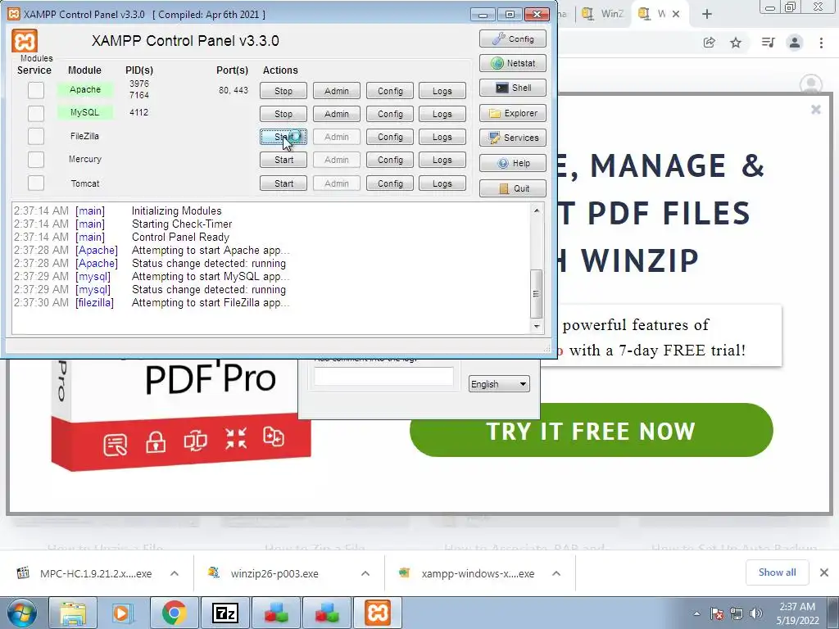Screen dimensions: 839x629
Task: Open MySQL Admin
Action: pos(337,114)
